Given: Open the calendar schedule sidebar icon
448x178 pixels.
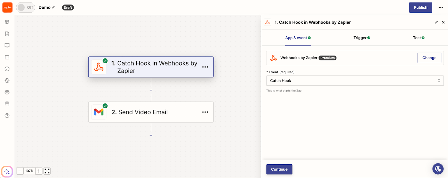Looking at the screenshot, I should (x=7, y=57).
